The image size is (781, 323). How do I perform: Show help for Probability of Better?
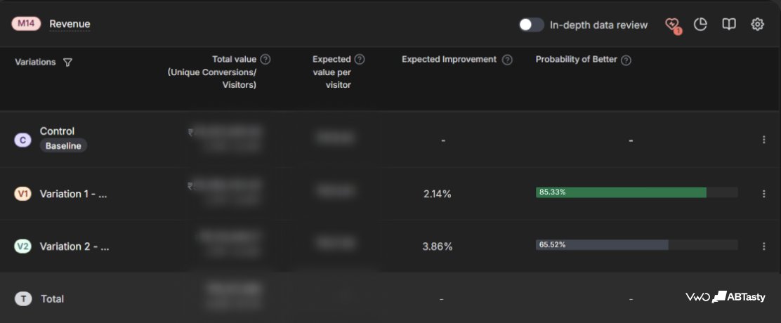coord(626,60)
